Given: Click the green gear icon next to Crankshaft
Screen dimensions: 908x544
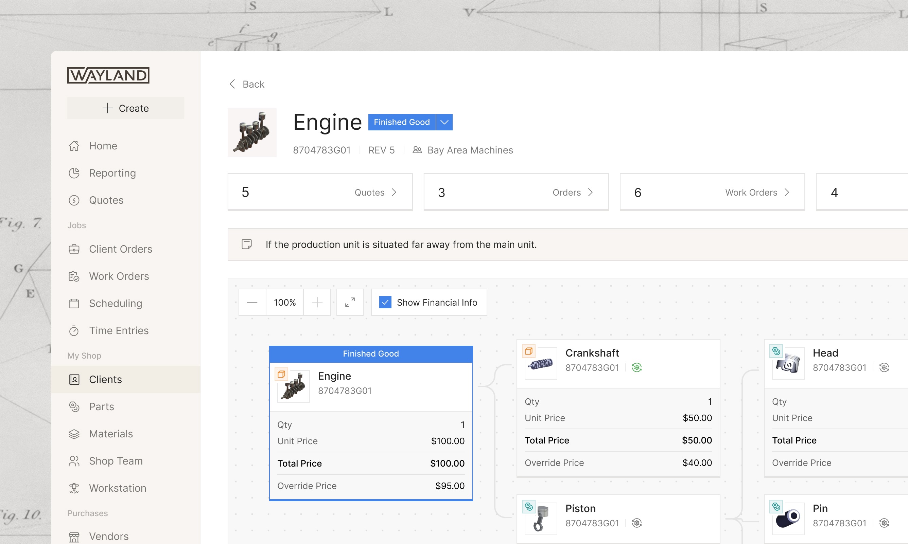Looking at the screenshot, I should click(x=636, y=367).
